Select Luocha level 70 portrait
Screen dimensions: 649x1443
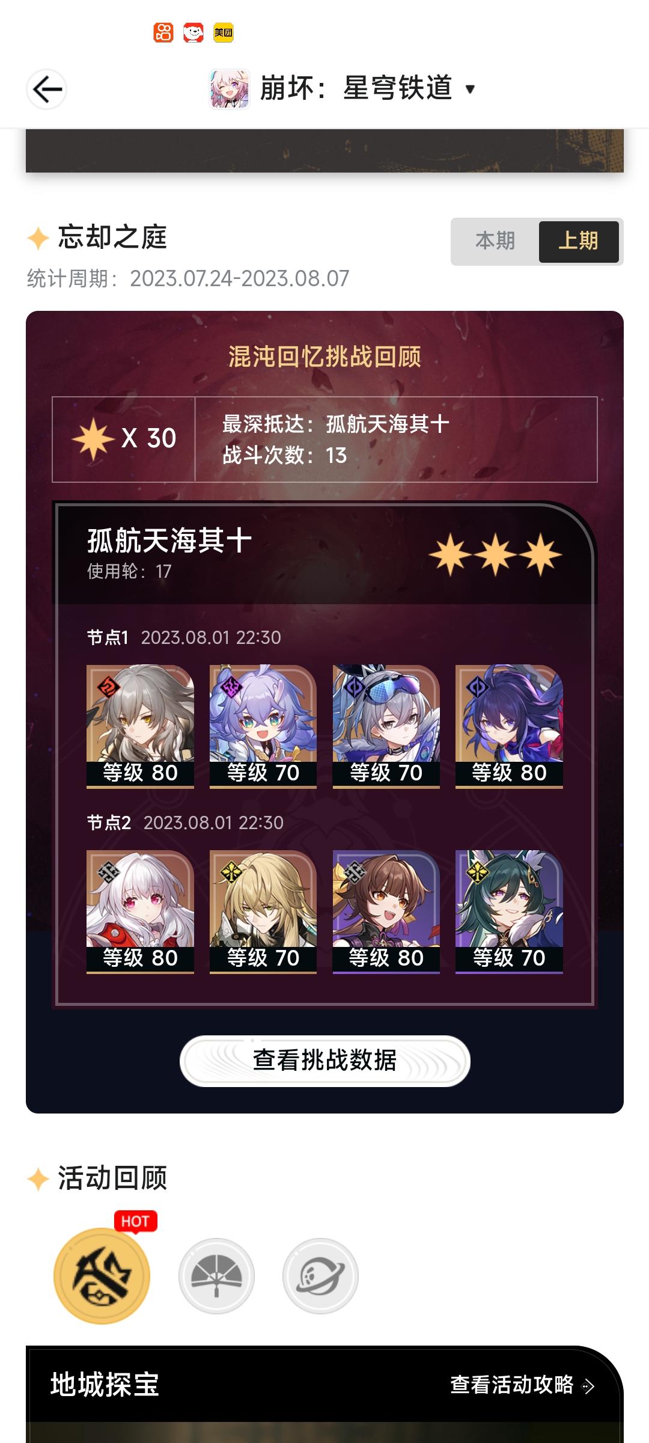pos(263,911)
